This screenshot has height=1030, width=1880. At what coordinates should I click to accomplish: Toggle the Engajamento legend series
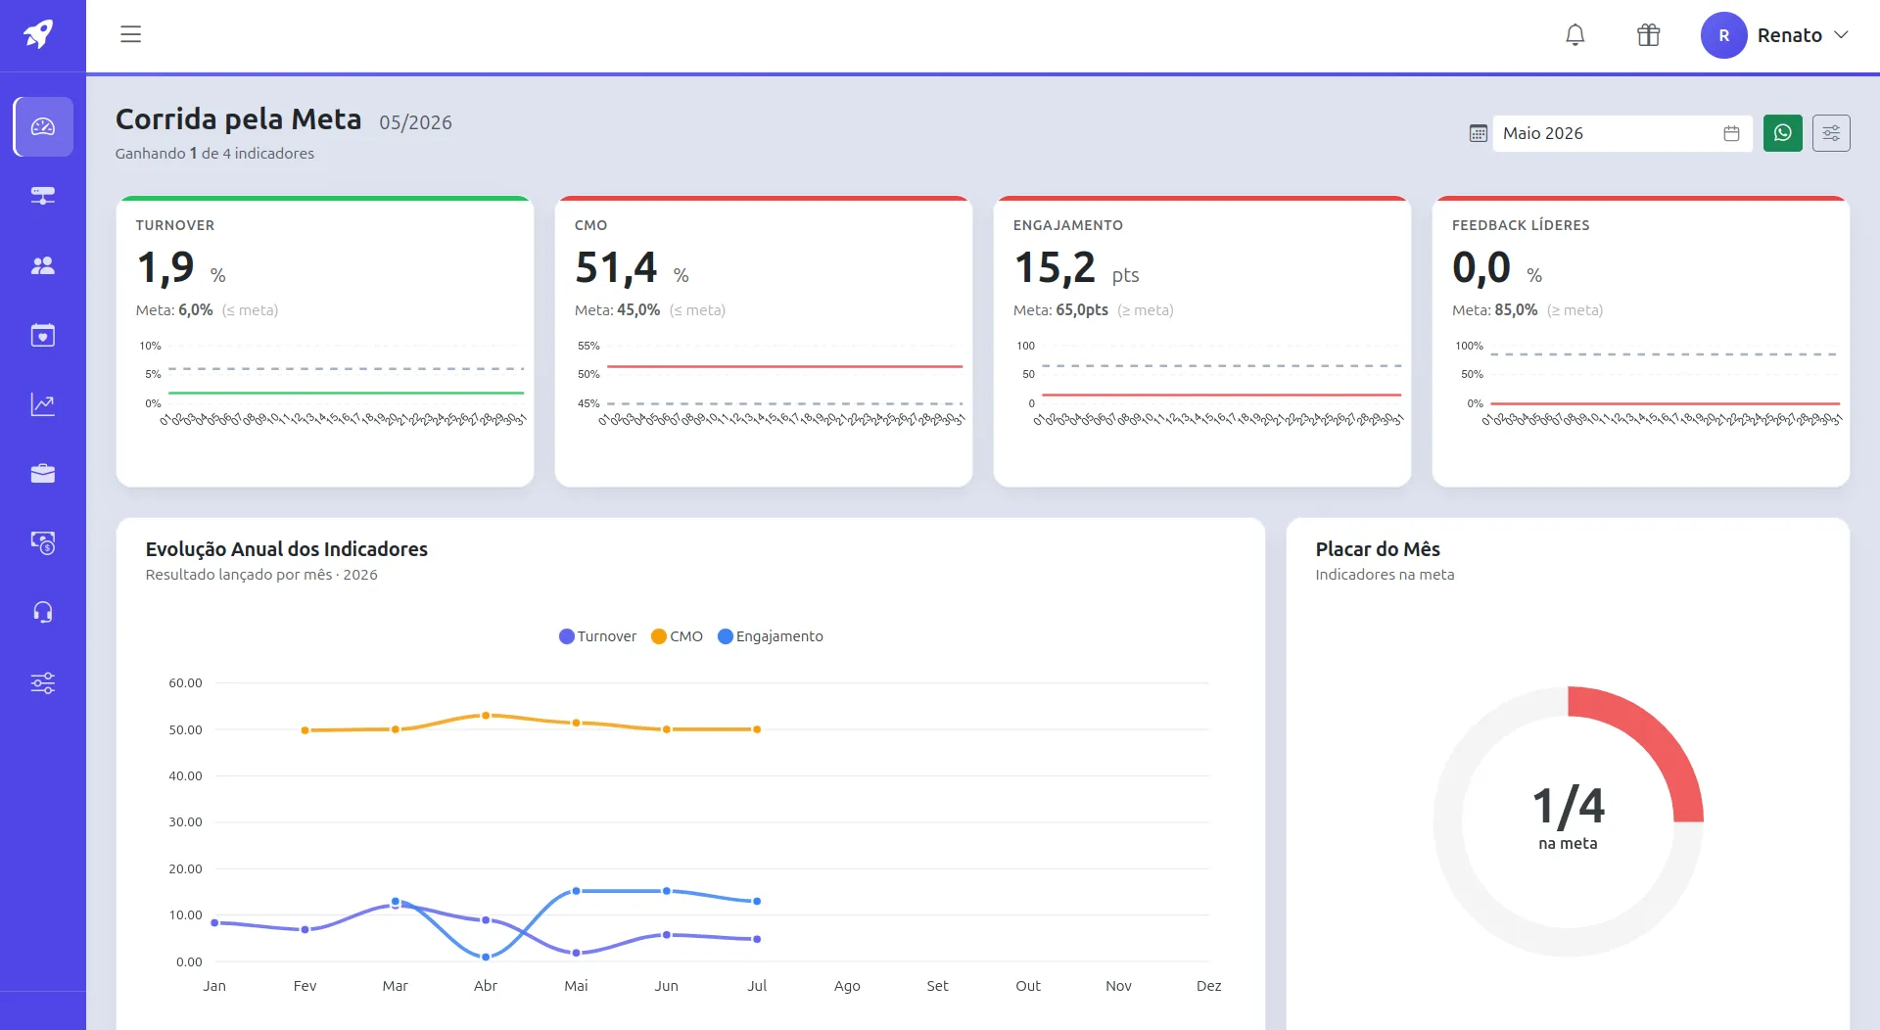tap(771, 636)
